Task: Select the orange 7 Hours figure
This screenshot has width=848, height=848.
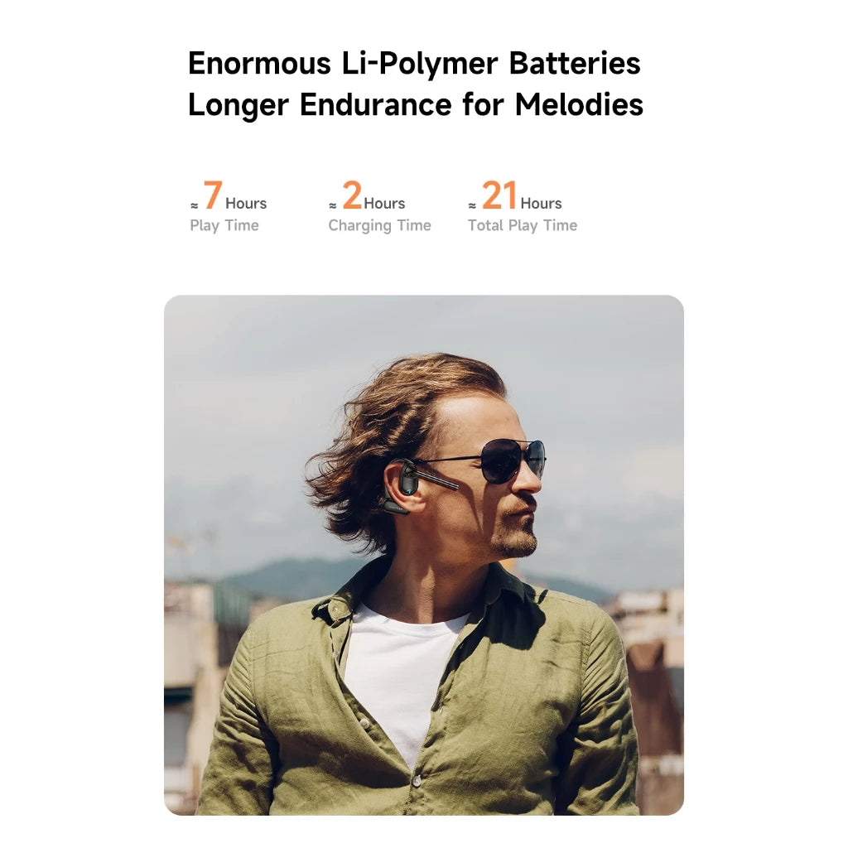Action: coord(235,195)
